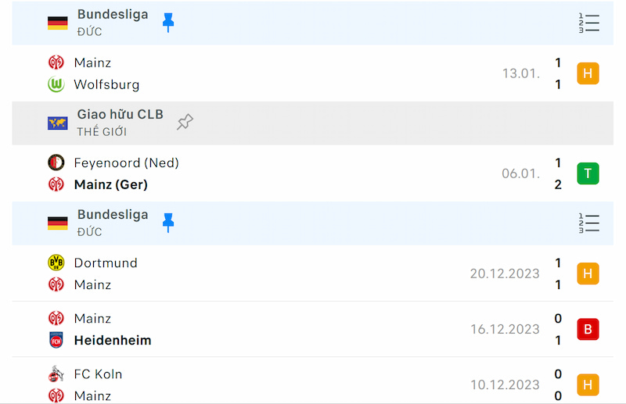Open standings icon in top Bundesliga header

click(x=589, y=23)
